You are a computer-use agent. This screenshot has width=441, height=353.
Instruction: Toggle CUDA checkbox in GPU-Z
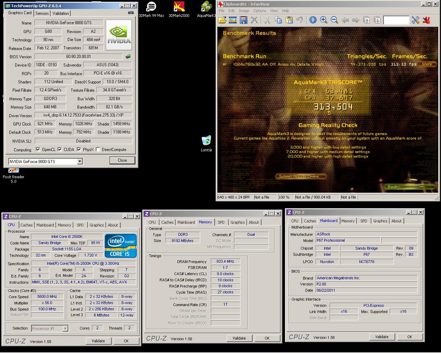click(x=60, y=150)
